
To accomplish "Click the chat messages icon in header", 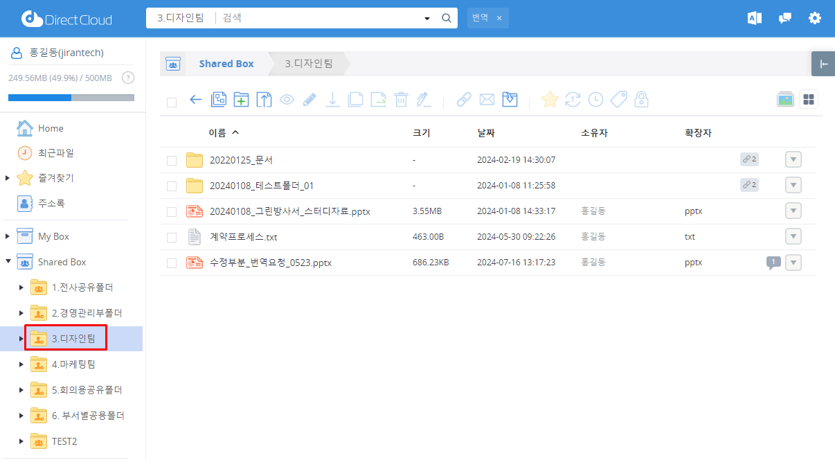I will coord(784,19).
